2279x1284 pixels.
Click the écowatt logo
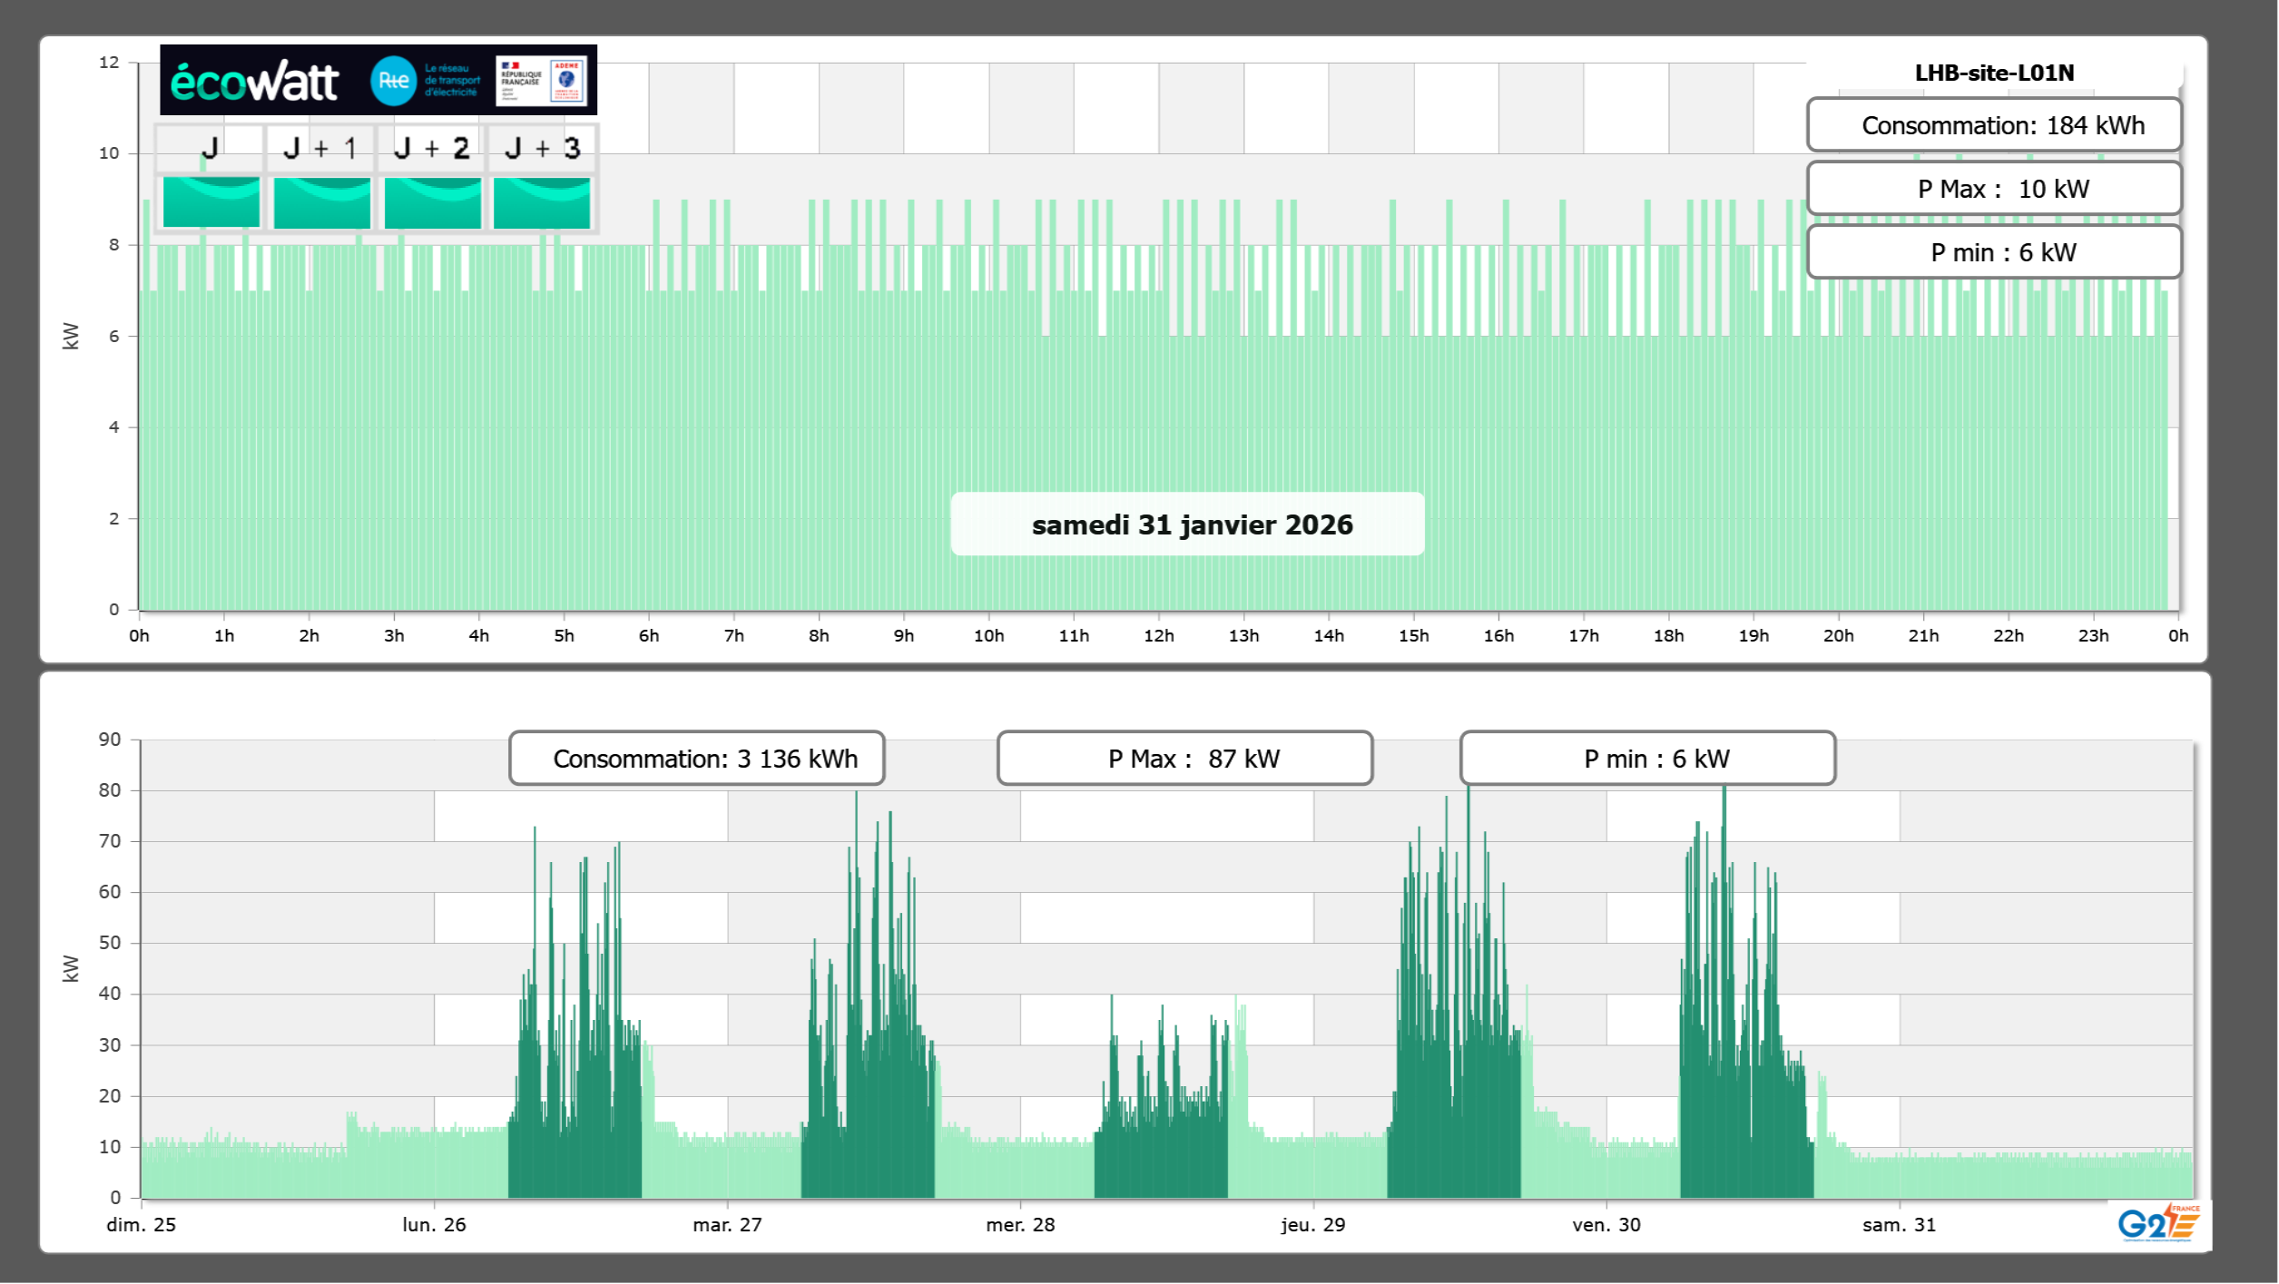(x=254, y=82)
